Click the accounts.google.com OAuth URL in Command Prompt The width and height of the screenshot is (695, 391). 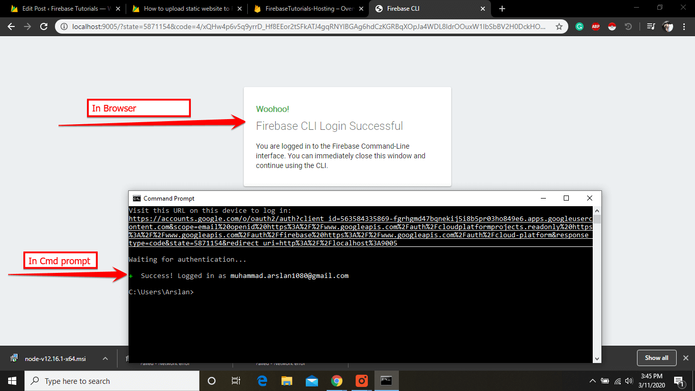click(x=361, y=231)
